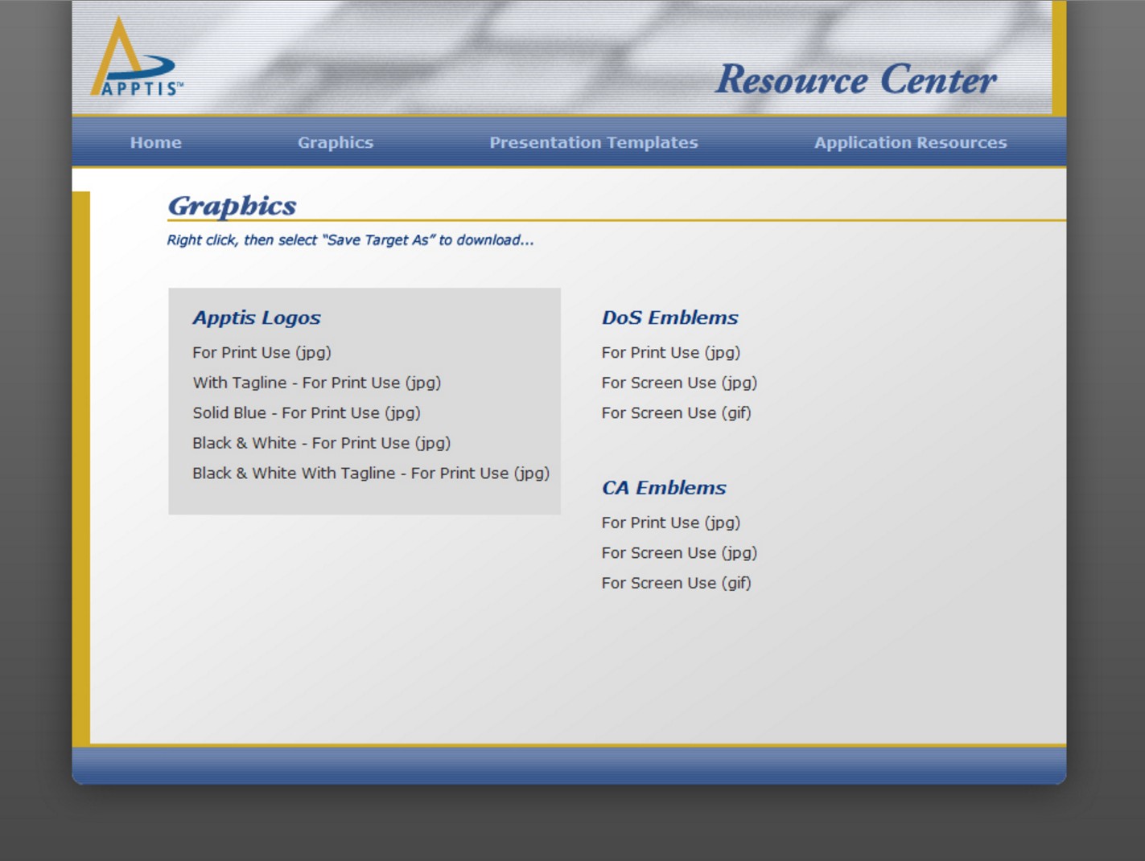The image size is (1145, 861).
Task: Download DoS Emblem For Screen Use gif
Action: 677,412
